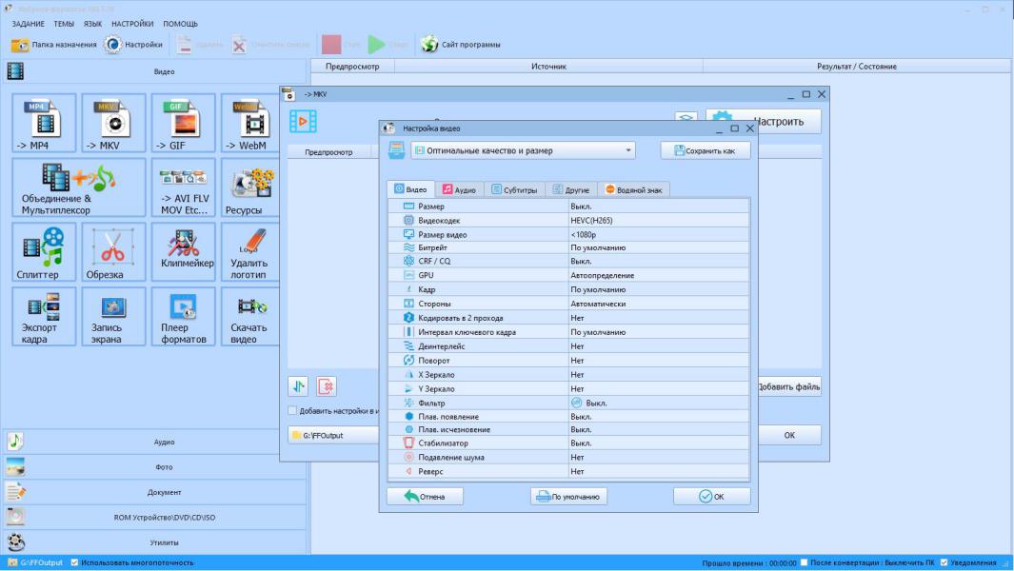This screenshot has height=571, width=1014.
Task: Click Отмена in video settings dialog
Action: tap(425, 497)
